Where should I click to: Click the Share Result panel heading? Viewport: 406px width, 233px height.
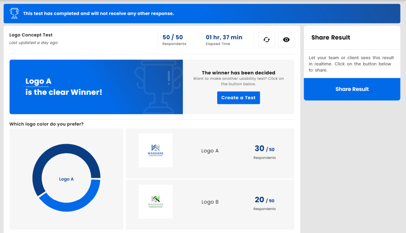click(331, 38)
